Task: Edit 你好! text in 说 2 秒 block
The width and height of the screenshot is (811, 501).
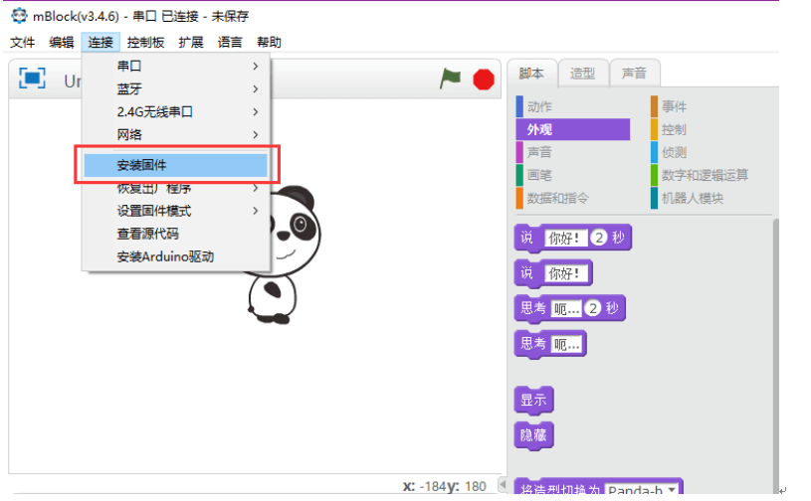Action: pyautogui.click(x=565, y=239)
